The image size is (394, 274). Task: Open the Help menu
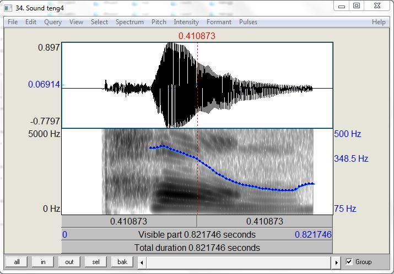pyautogui.click(x=379, y=22)
